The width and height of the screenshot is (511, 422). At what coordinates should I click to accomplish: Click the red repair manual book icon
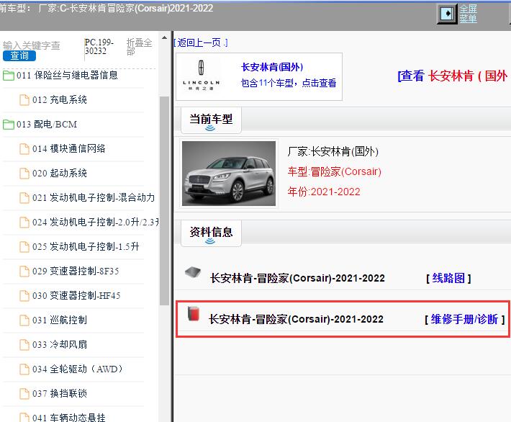coord(192,314)
